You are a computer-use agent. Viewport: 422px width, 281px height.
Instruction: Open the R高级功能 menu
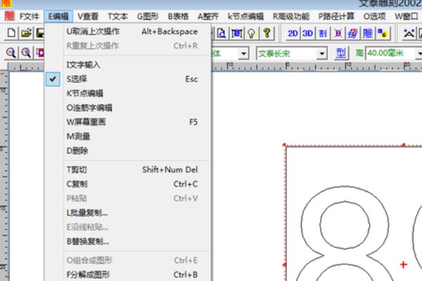pos(291,16)
